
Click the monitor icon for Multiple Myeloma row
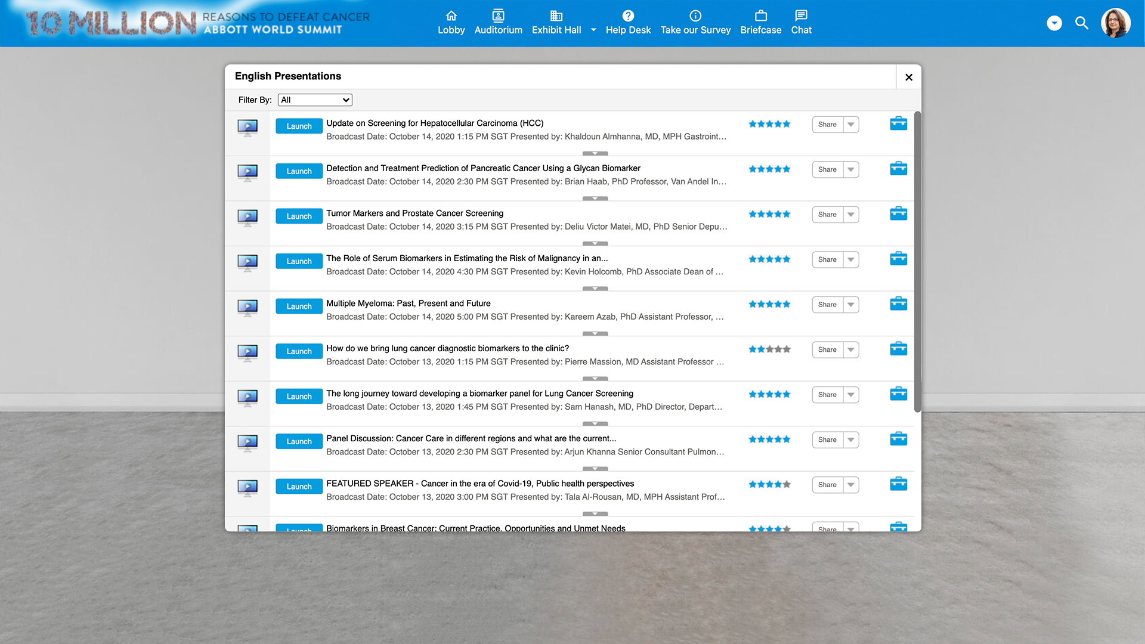coord(247,308)
